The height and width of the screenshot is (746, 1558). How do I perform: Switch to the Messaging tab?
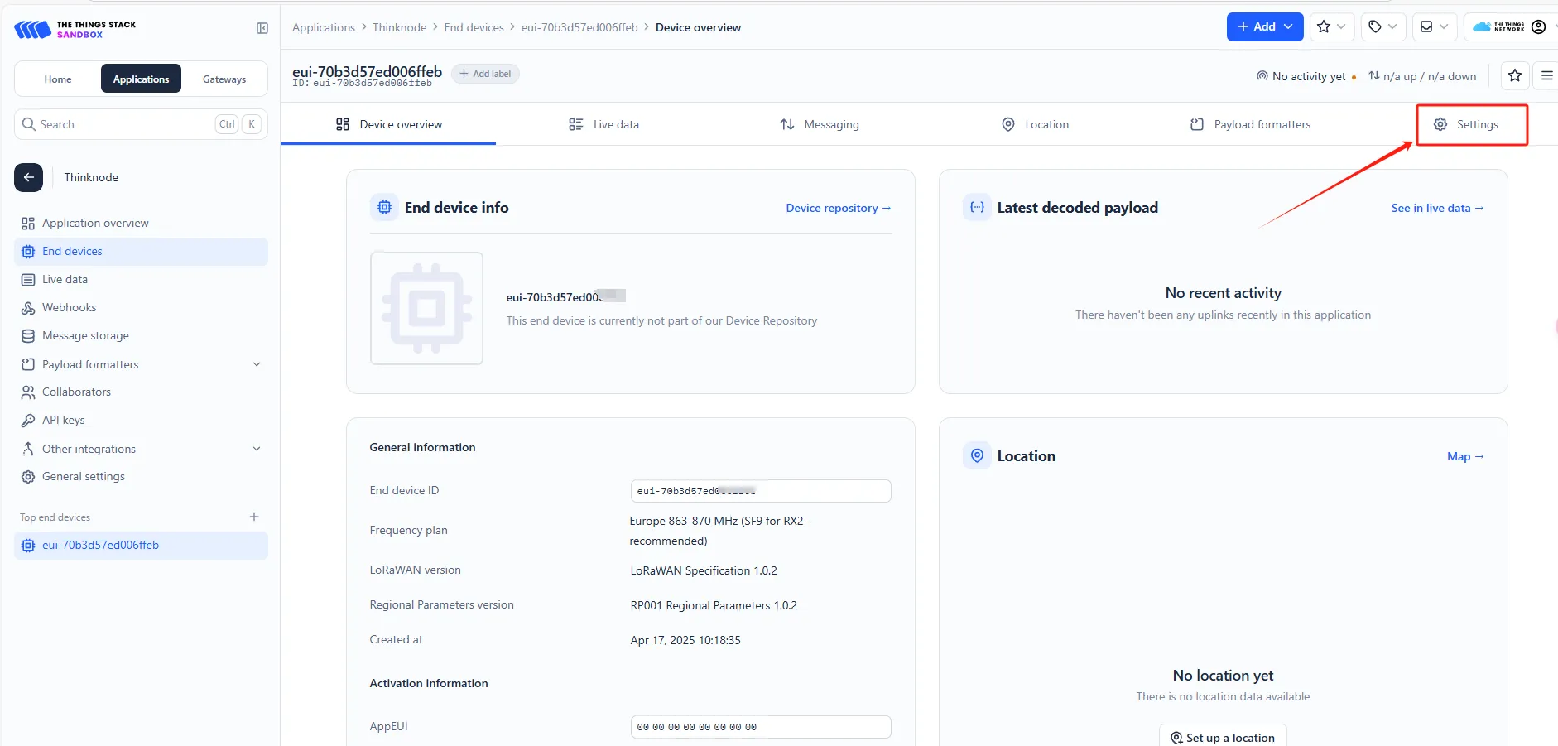point(819,124)
